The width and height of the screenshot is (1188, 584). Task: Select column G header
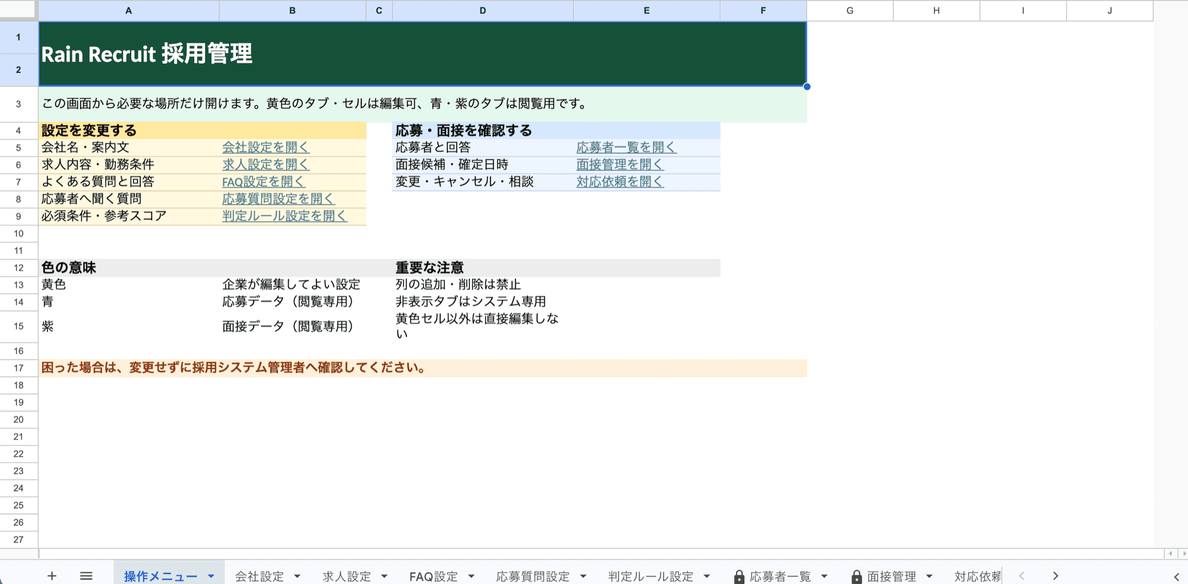850,11
